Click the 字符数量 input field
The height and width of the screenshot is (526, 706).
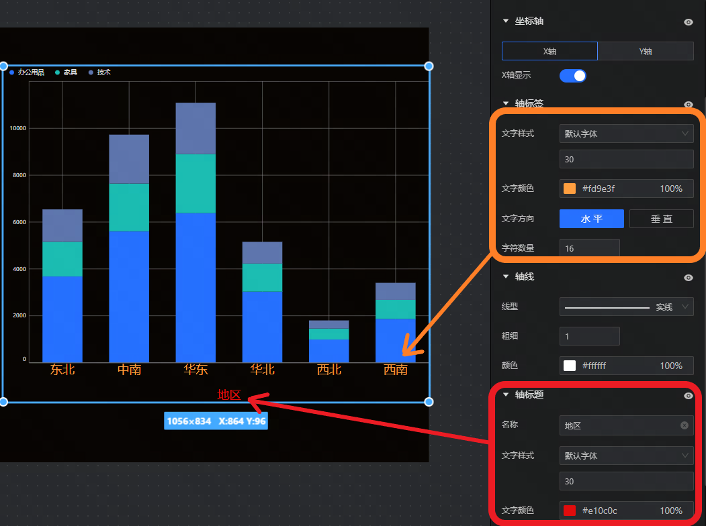(589, 248)
